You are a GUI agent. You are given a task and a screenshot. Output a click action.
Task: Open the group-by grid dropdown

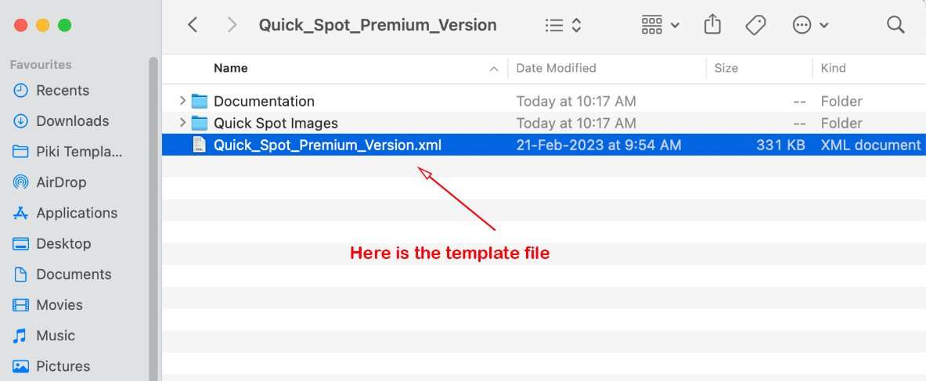click(x=660, y=25)
